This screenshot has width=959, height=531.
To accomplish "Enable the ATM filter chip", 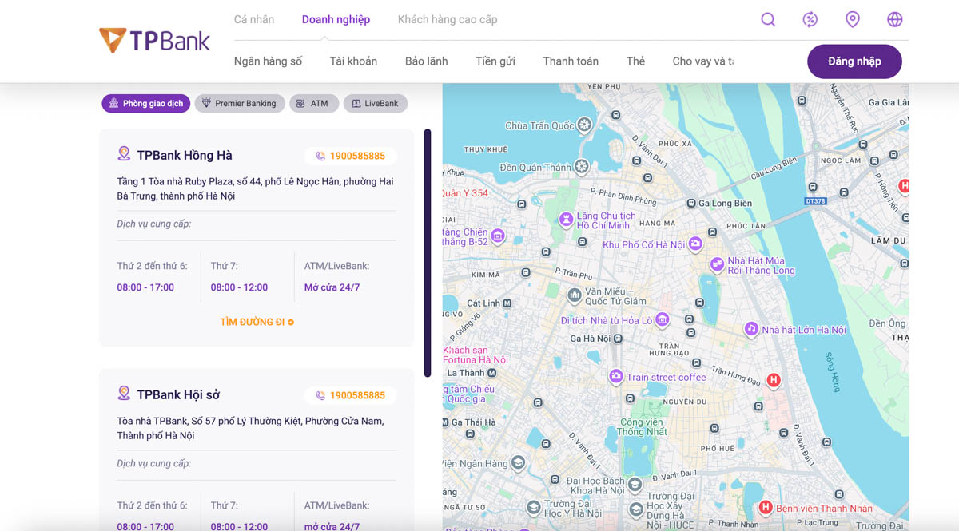I will [312, 104].
